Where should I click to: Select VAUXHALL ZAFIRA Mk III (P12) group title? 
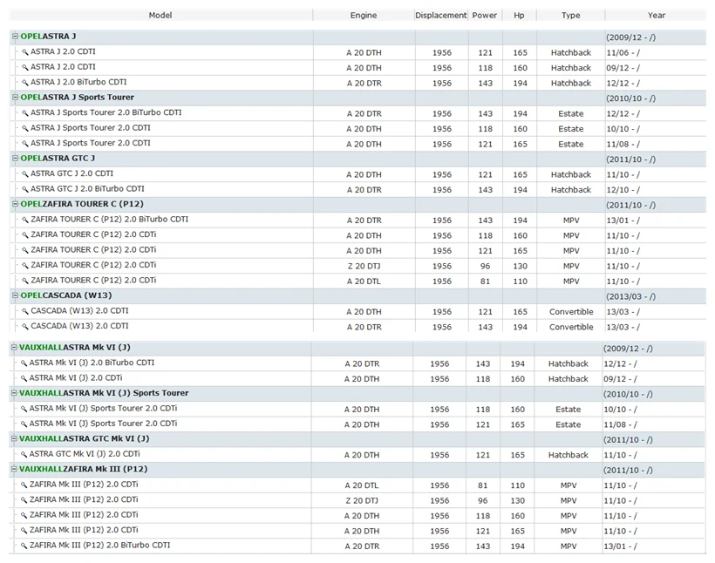(84, 469)
